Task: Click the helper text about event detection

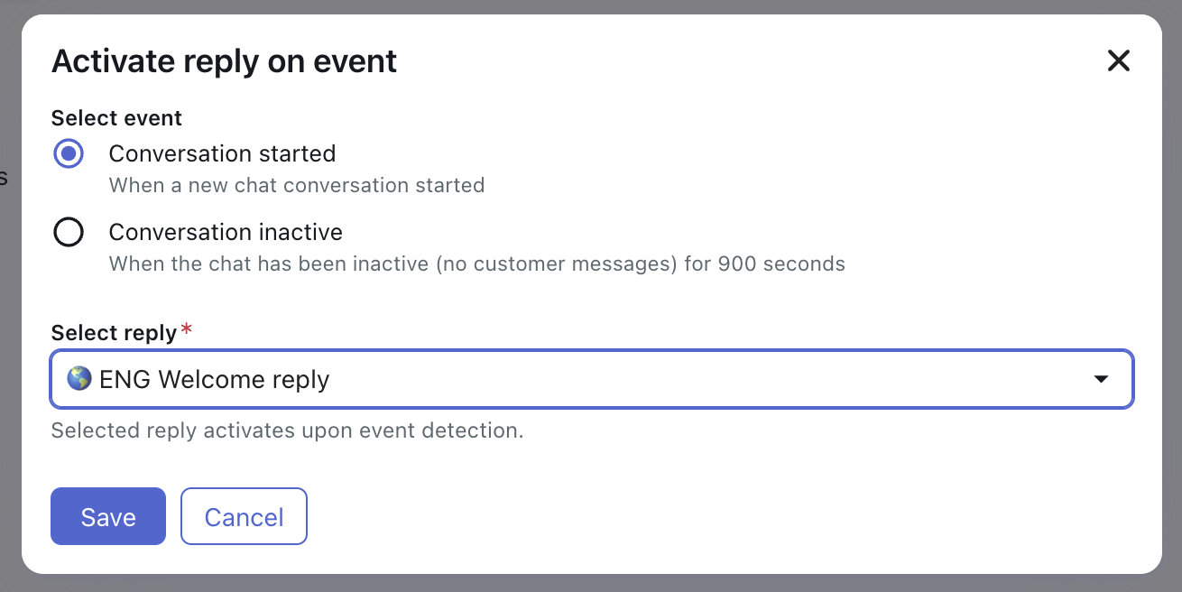Action: click(287, 430)
